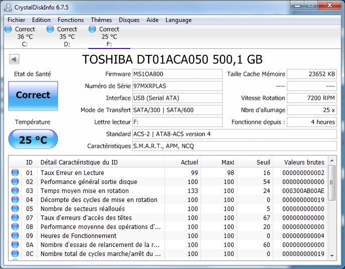Select row Taux Erreur en Lecture
Viewport: 345px width, 269px height.
coord(168,172)
